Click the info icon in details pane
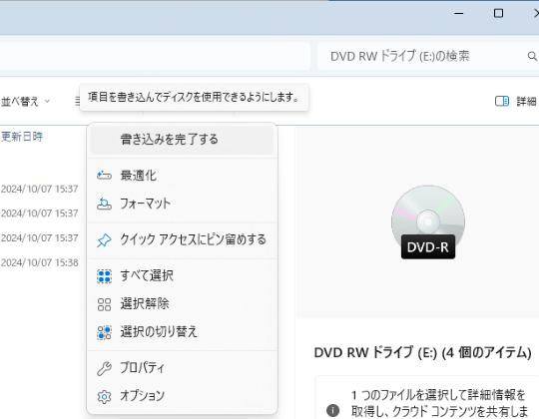The width and height of the screenshot is (539, 419). pos(332,410)
